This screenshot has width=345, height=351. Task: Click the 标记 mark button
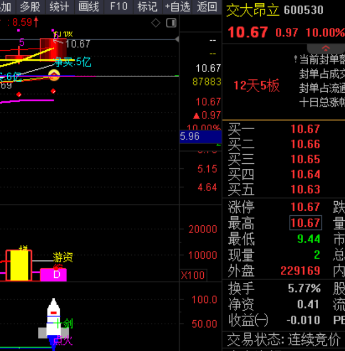coord(147,7)
